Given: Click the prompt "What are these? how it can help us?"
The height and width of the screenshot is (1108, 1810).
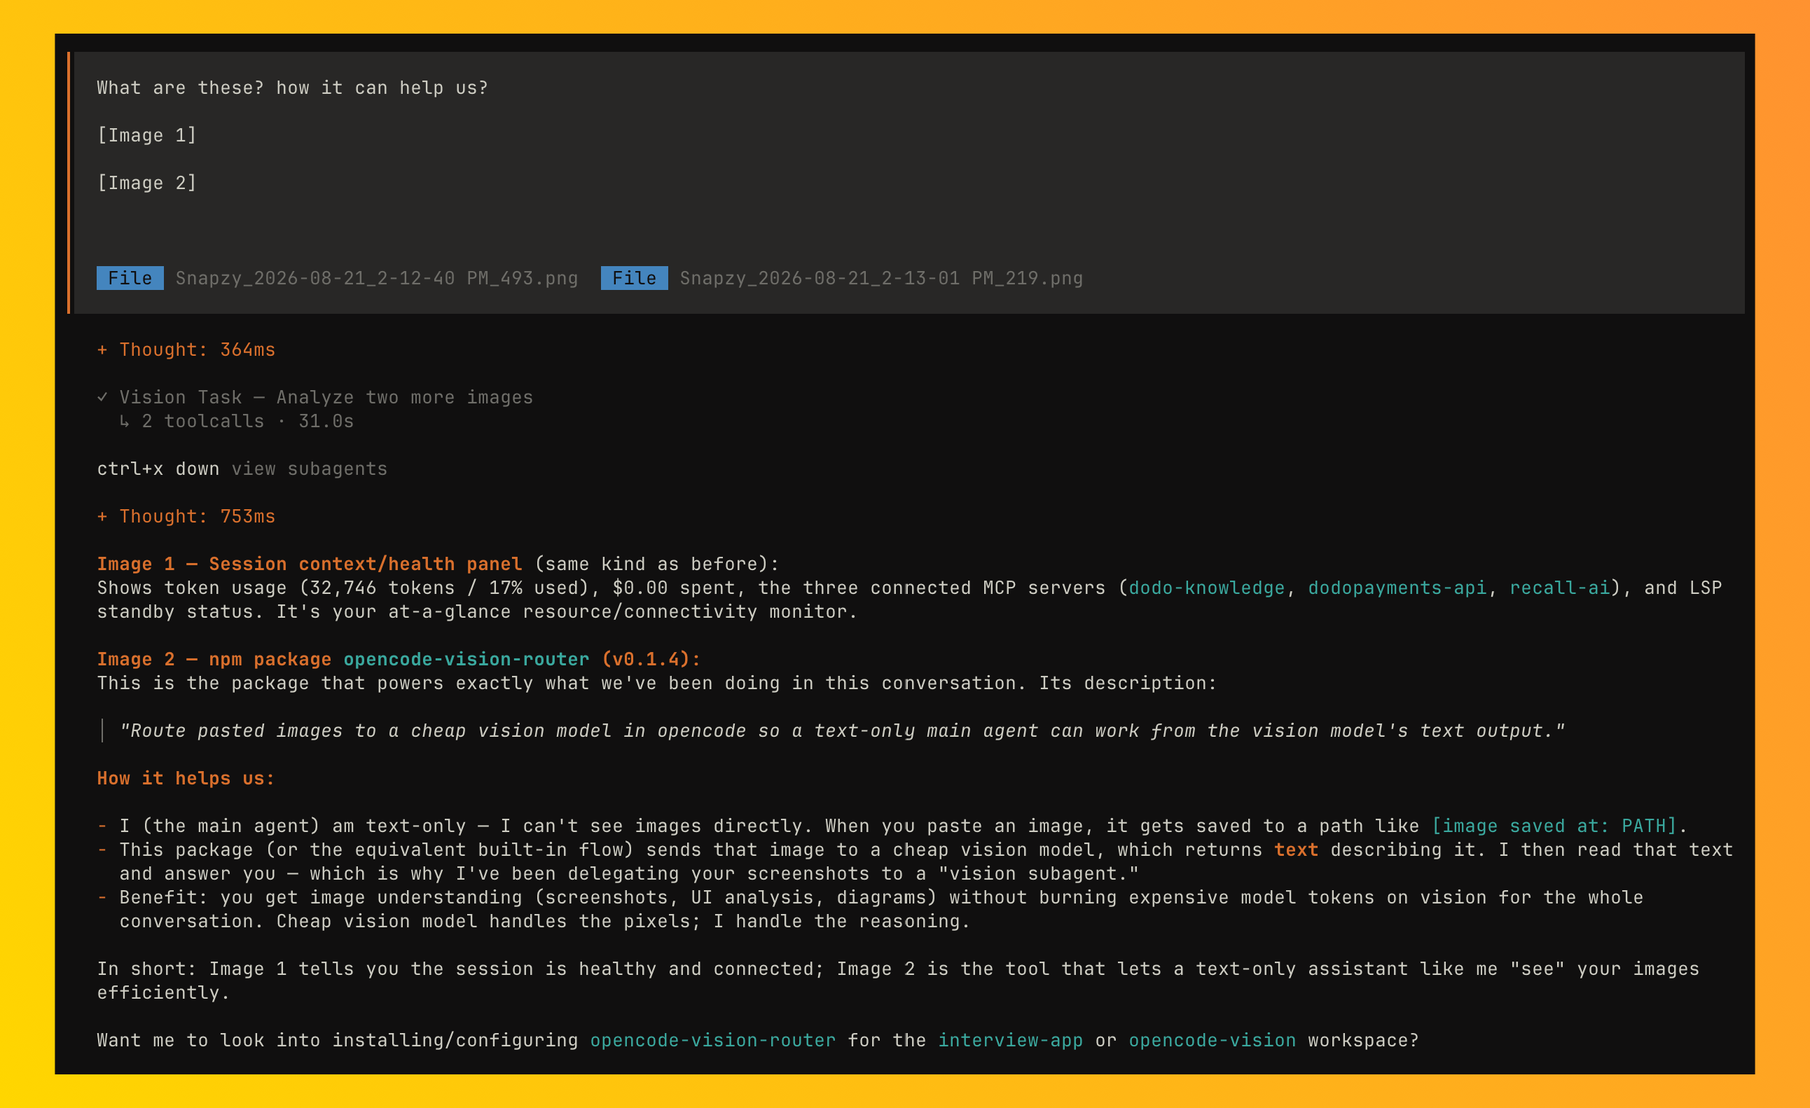Looking at the screenshot, I should click(292, 88).
